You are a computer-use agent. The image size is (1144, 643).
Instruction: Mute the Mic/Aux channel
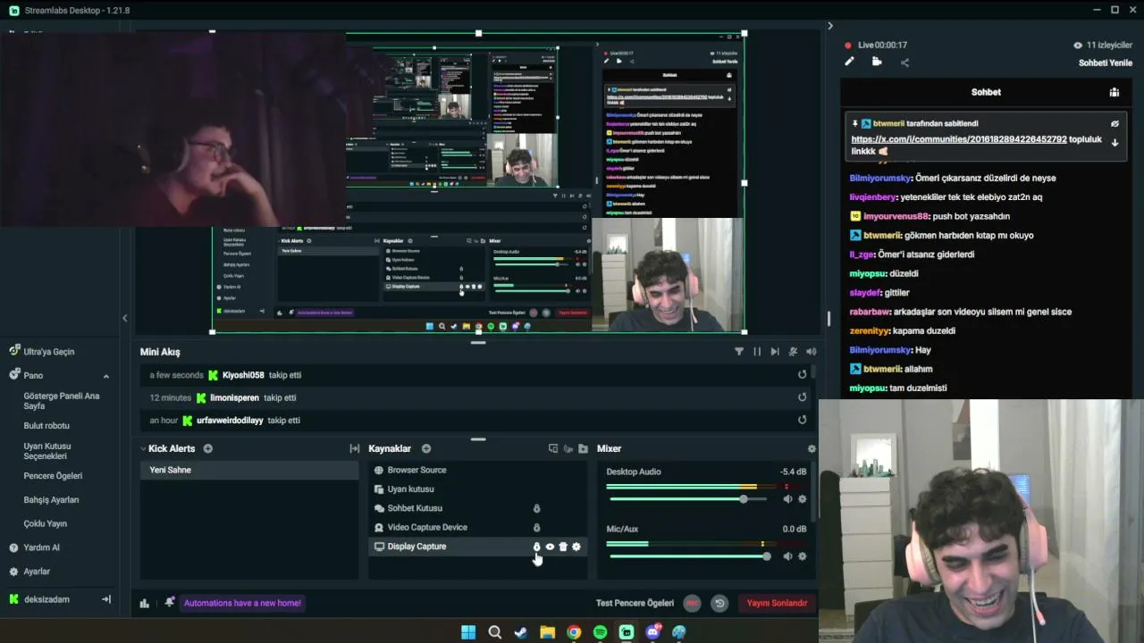click(x=787, y=556)
